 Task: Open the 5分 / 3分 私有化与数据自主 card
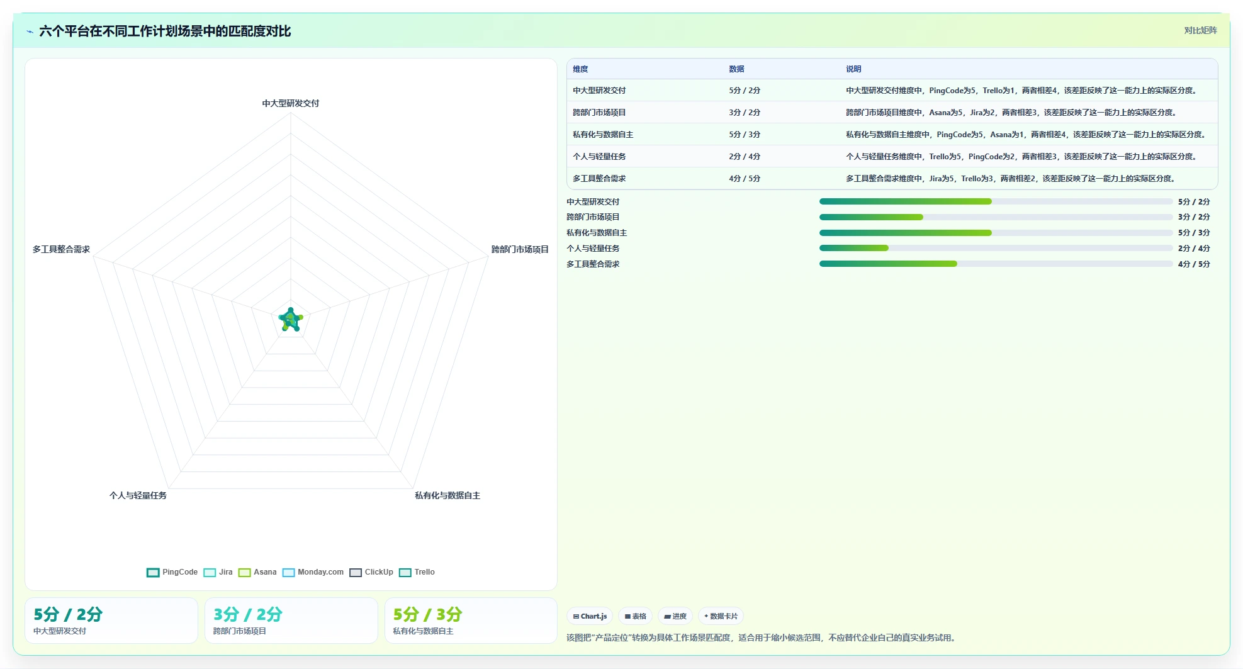(471, 621)
